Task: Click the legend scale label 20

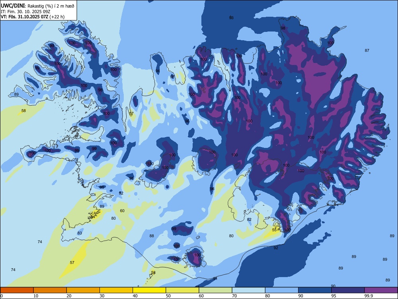Action: (x=69, y=296)
